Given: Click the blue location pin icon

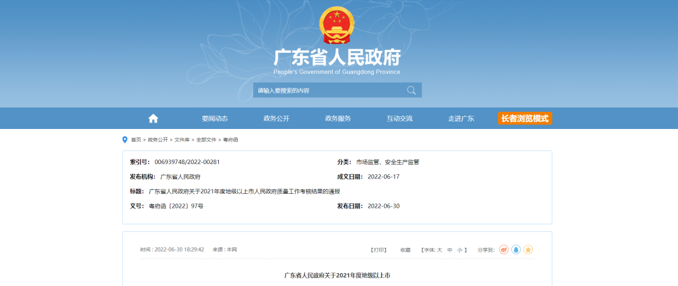Looking at the screenshot, I should pos(125,140).
